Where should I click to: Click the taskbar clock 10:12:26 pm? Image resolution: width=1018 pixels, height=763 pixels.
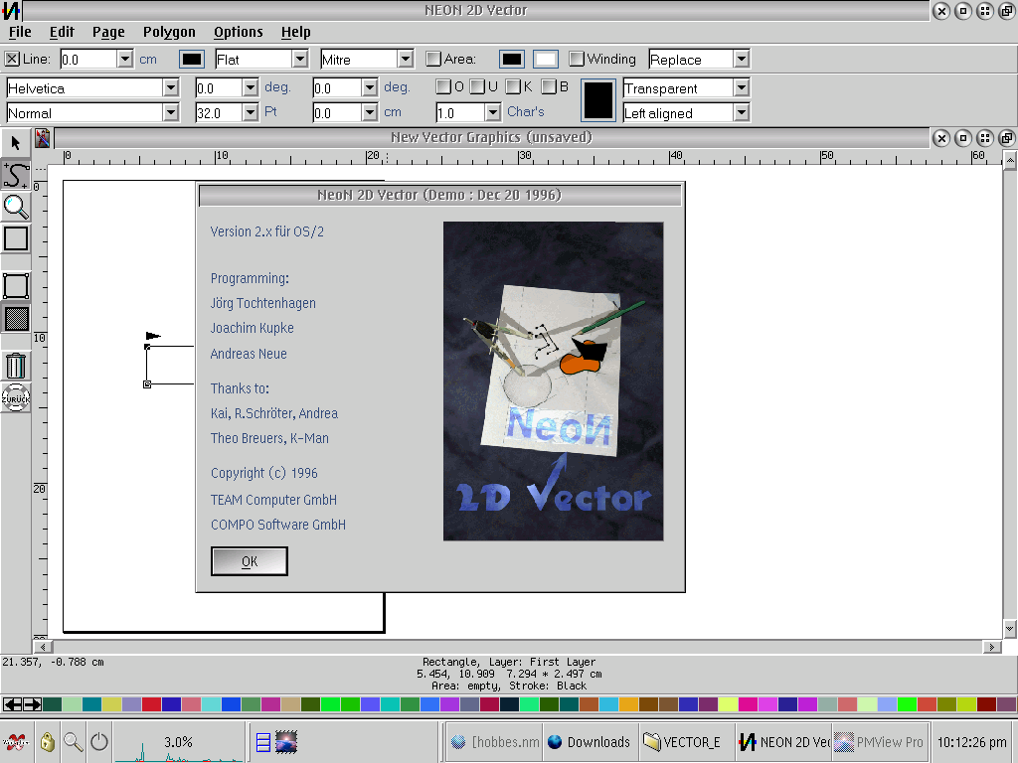coord(972,741)
